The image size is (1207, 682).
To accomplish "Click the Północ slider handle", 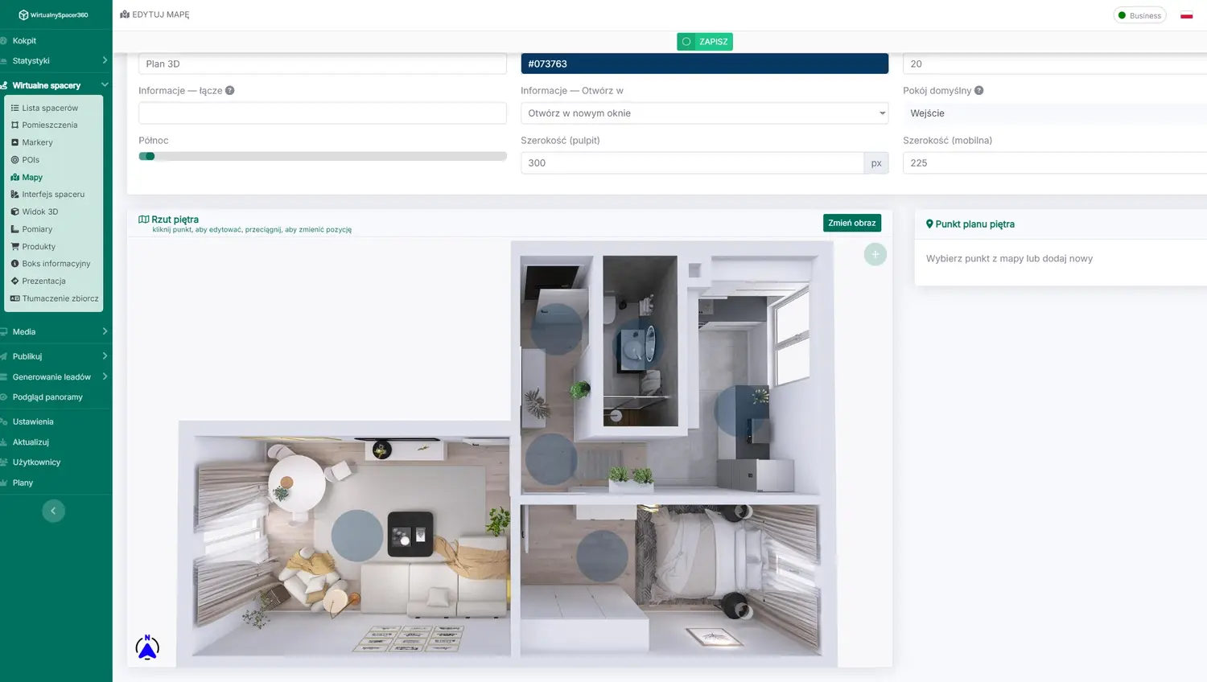I will click(x=149, y=157).
